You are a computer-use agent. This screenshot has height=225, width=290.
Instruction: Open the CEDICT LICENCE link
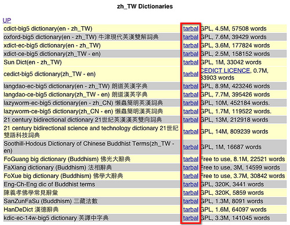click(x=225, y=70)
